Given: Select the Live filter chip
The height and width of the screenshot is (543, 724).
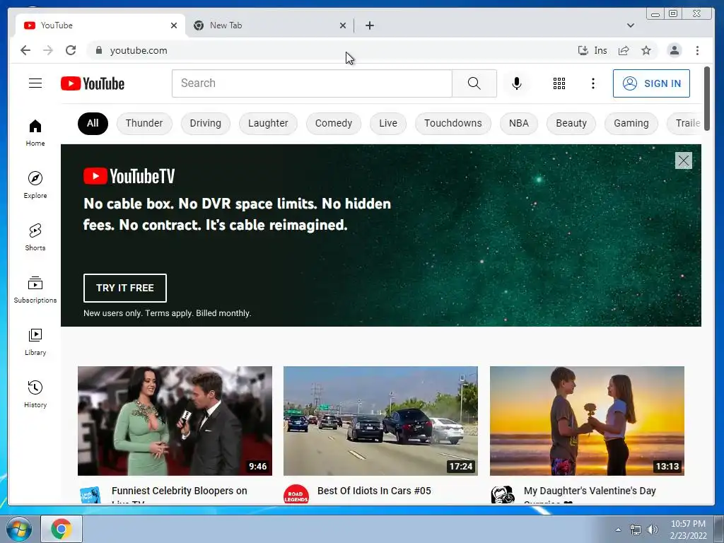Looking at the screenshot, I should tap(388, 123).
